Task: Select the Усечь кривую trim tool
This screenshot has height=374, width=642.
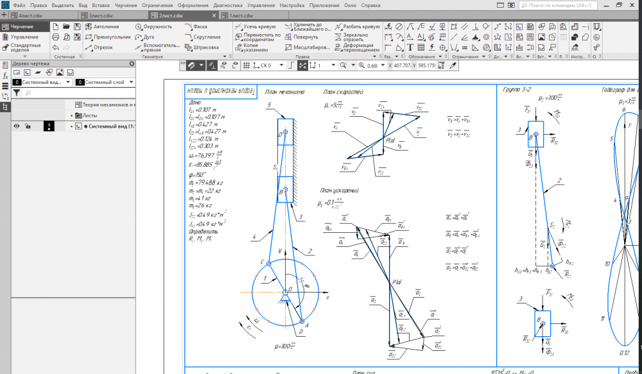Action: (256, 27)
